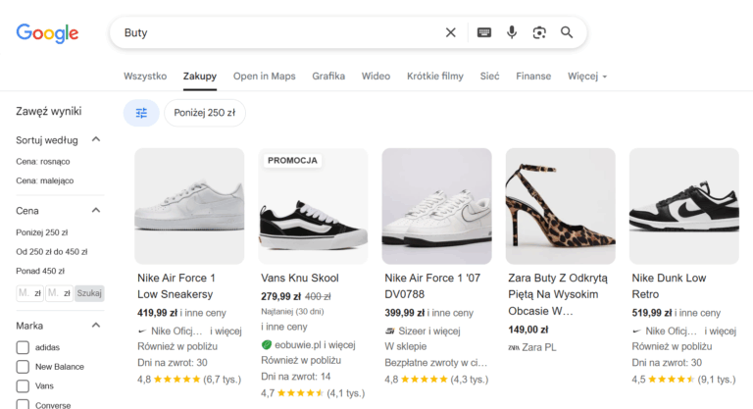
Task: Open Google Lens image search icon
Action: click(539, 32)
